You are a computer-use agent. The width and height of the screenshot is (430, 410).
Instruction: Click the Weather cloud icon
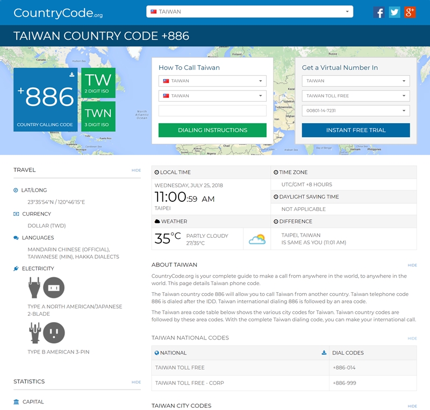157,221
